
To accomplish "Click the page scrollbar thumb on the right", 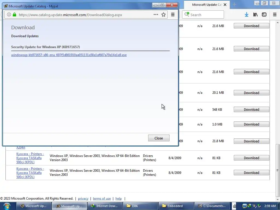I will point(278,170).
